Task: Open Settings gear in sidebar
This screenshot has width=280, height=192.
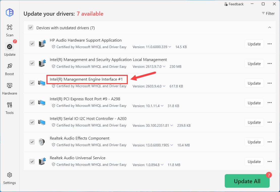Action: (9, 178)
